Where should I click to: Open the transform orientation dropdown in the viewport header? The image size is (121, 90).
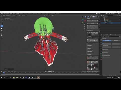[46, 15]
